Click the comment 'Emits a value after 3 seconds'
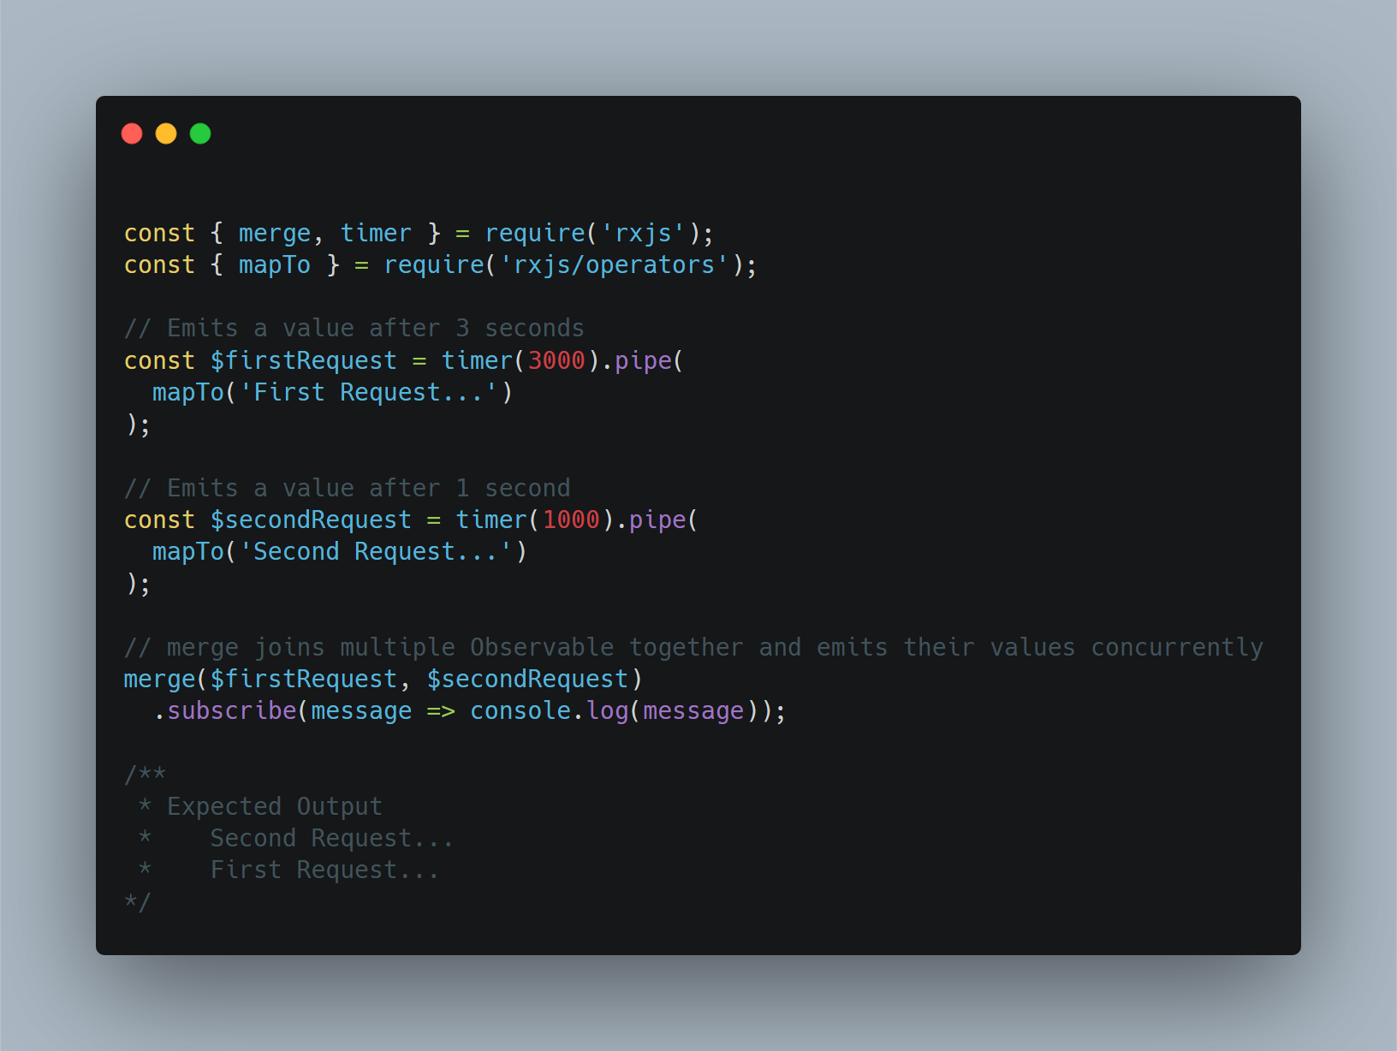 coord(354,328)
